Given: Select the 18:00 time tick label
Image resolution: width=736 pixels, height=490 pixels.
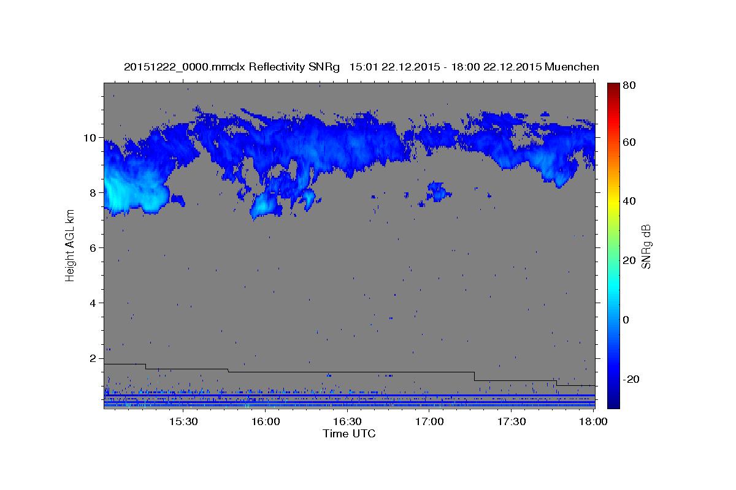Looking at the screenshot, I should click(x=593, y=421).
